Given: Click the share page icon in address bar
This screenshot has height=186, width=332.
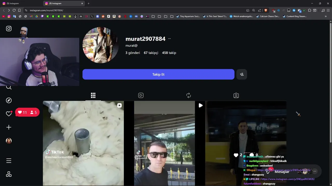Looking at the screenshot, I should click(260, 10).
